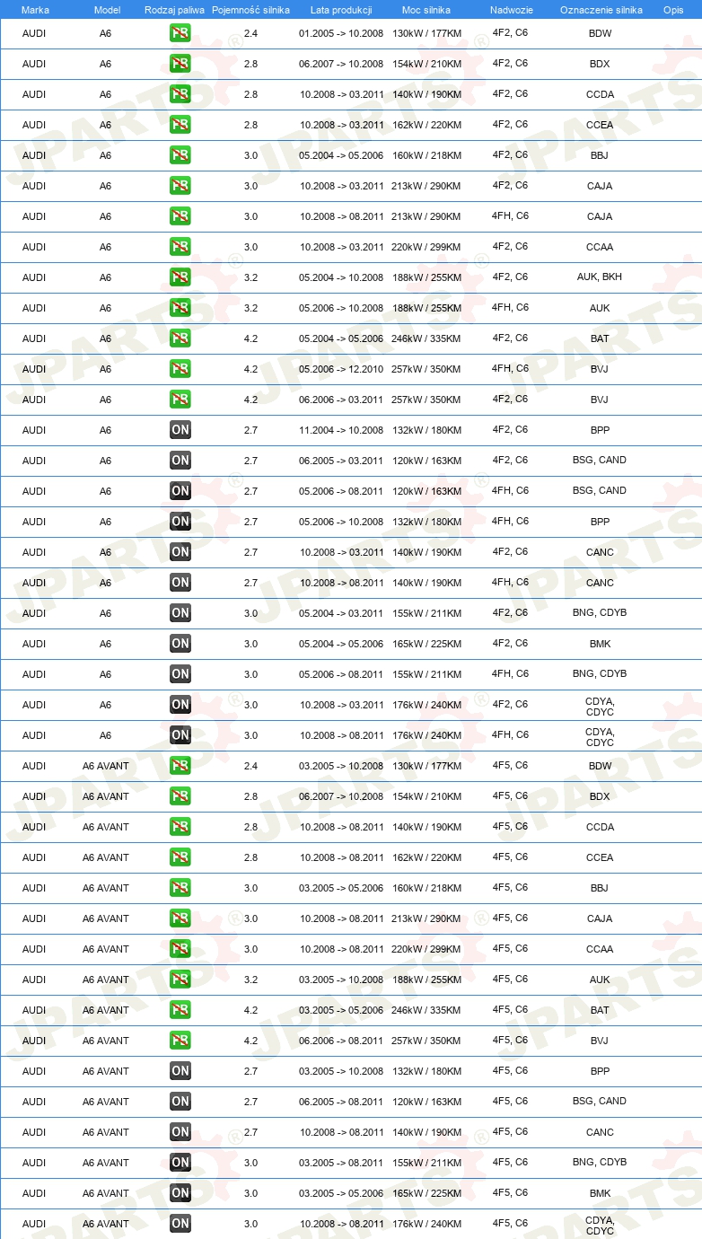Screen dimensions: 702x1239
Task: Click the PB icon in the 4F2 CCAA row
Action: 180,248
